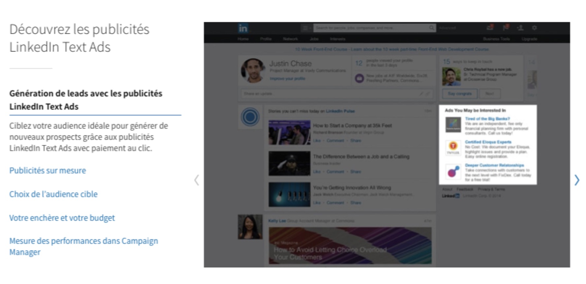
Task: Open the Interests menu item
Action: [338, 39]
